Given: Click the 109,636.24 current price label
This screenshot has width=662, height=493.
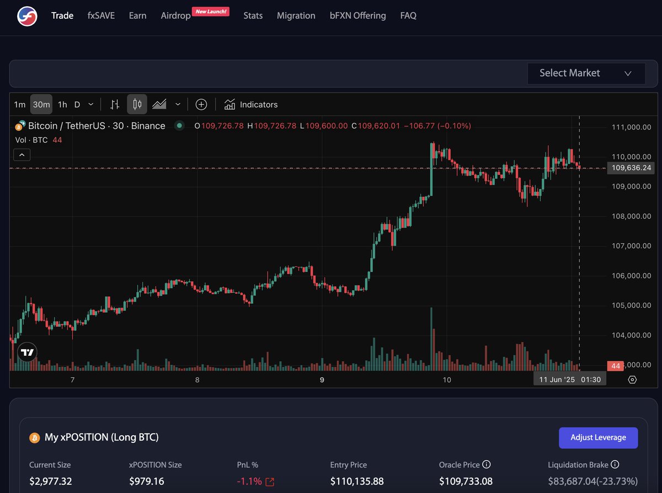Looking at the screenshot, I should (631, 168).
